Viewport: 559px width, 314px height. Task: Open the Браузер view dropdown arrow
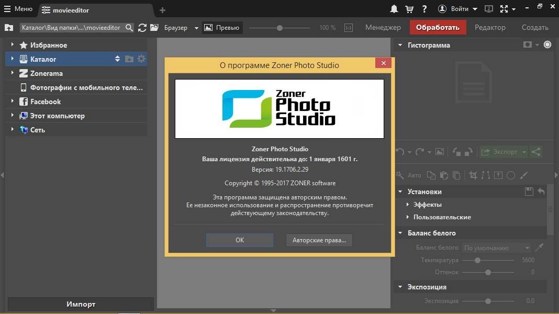[x=196, y=28]
